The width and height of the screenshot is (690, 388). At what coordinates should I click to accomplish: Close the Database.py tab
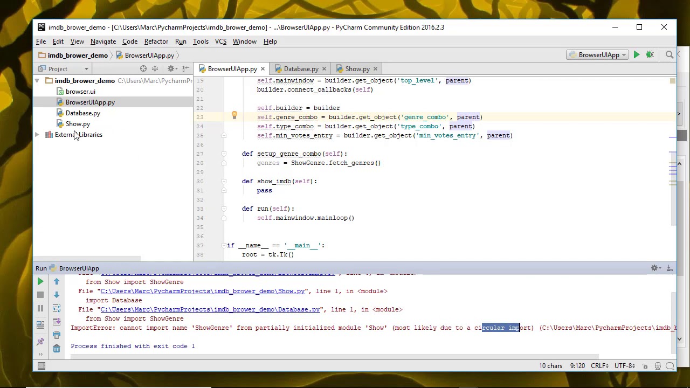[x=324, y=69]
